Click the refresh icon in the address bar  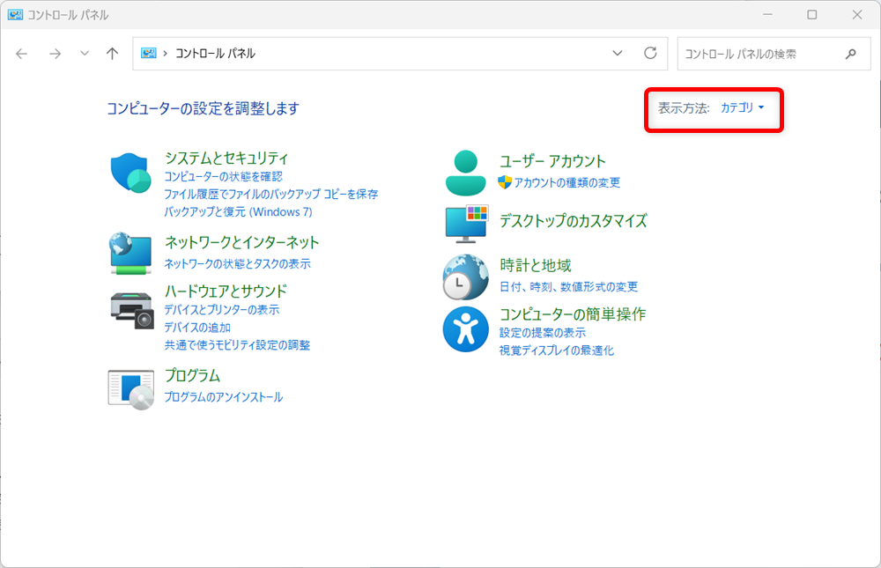coord(649,53)
